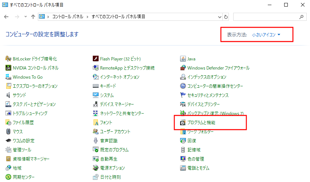Click the 既定のプログラム icon
The width and height of the screenshot is (310, 182).
[x=95, y=150]
